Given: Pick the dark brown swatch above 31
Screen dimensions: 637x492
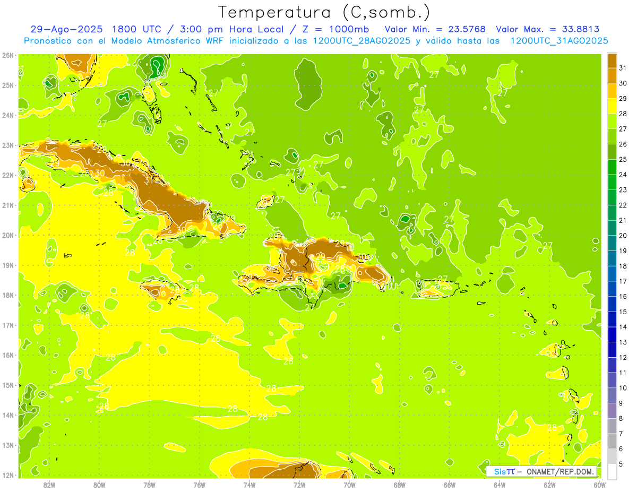Looking at the screenshot, I should pyautogui.click(x=612, y=61).
